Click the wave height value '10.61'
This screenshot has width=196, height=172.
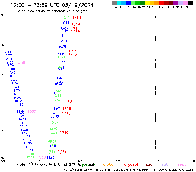click(x=65, y=22)
